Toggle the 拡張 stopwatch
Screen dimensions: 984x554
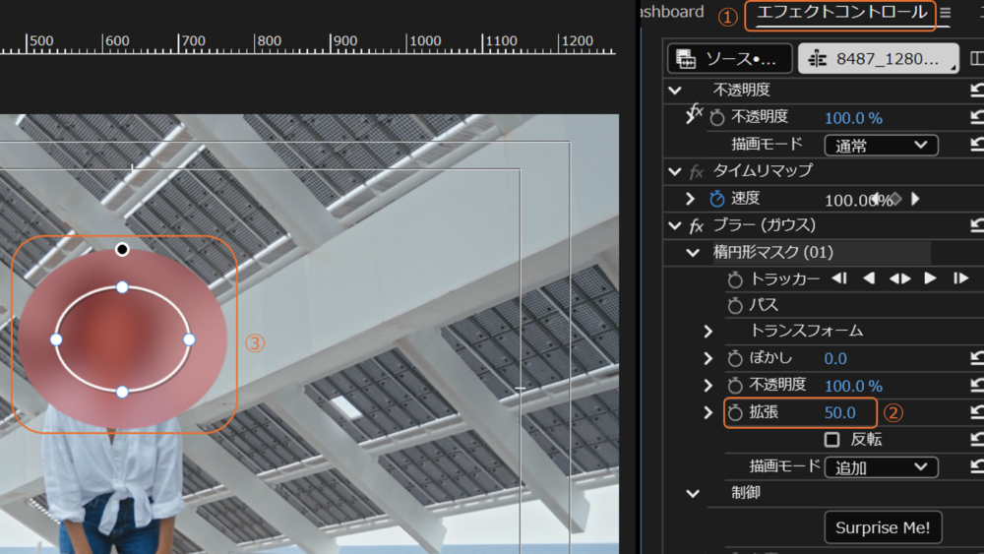(735, 413)
